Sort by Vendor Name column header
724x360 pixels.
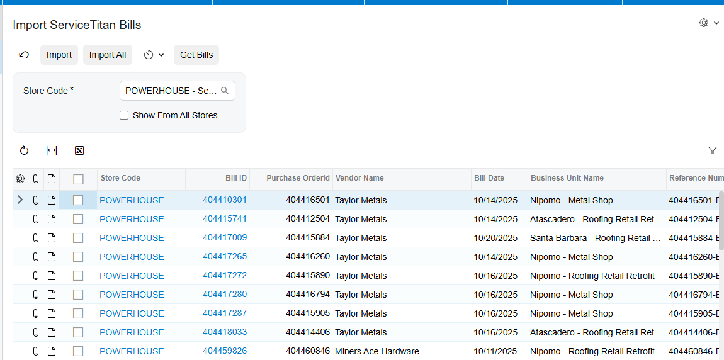tap(402, 178)
